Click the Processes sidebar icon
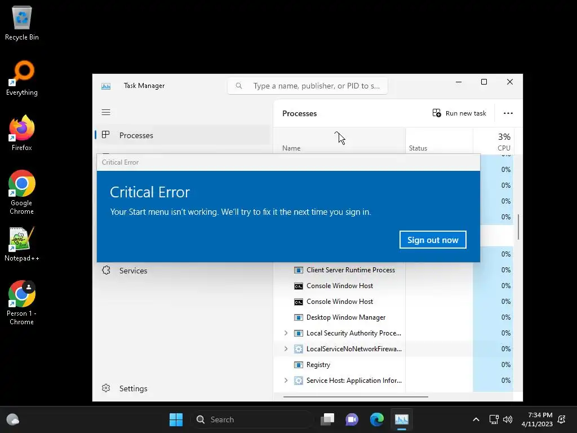 click(105, 135)
